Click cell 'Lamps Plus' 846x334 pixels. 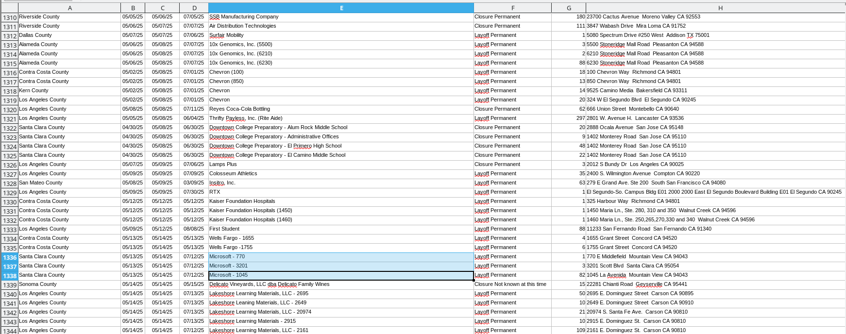pyautogui.click(x=341, y=165)
